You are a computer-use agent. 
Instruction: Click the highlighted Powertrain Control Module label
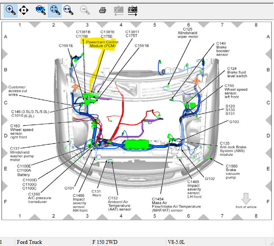(x=102, y=44)
